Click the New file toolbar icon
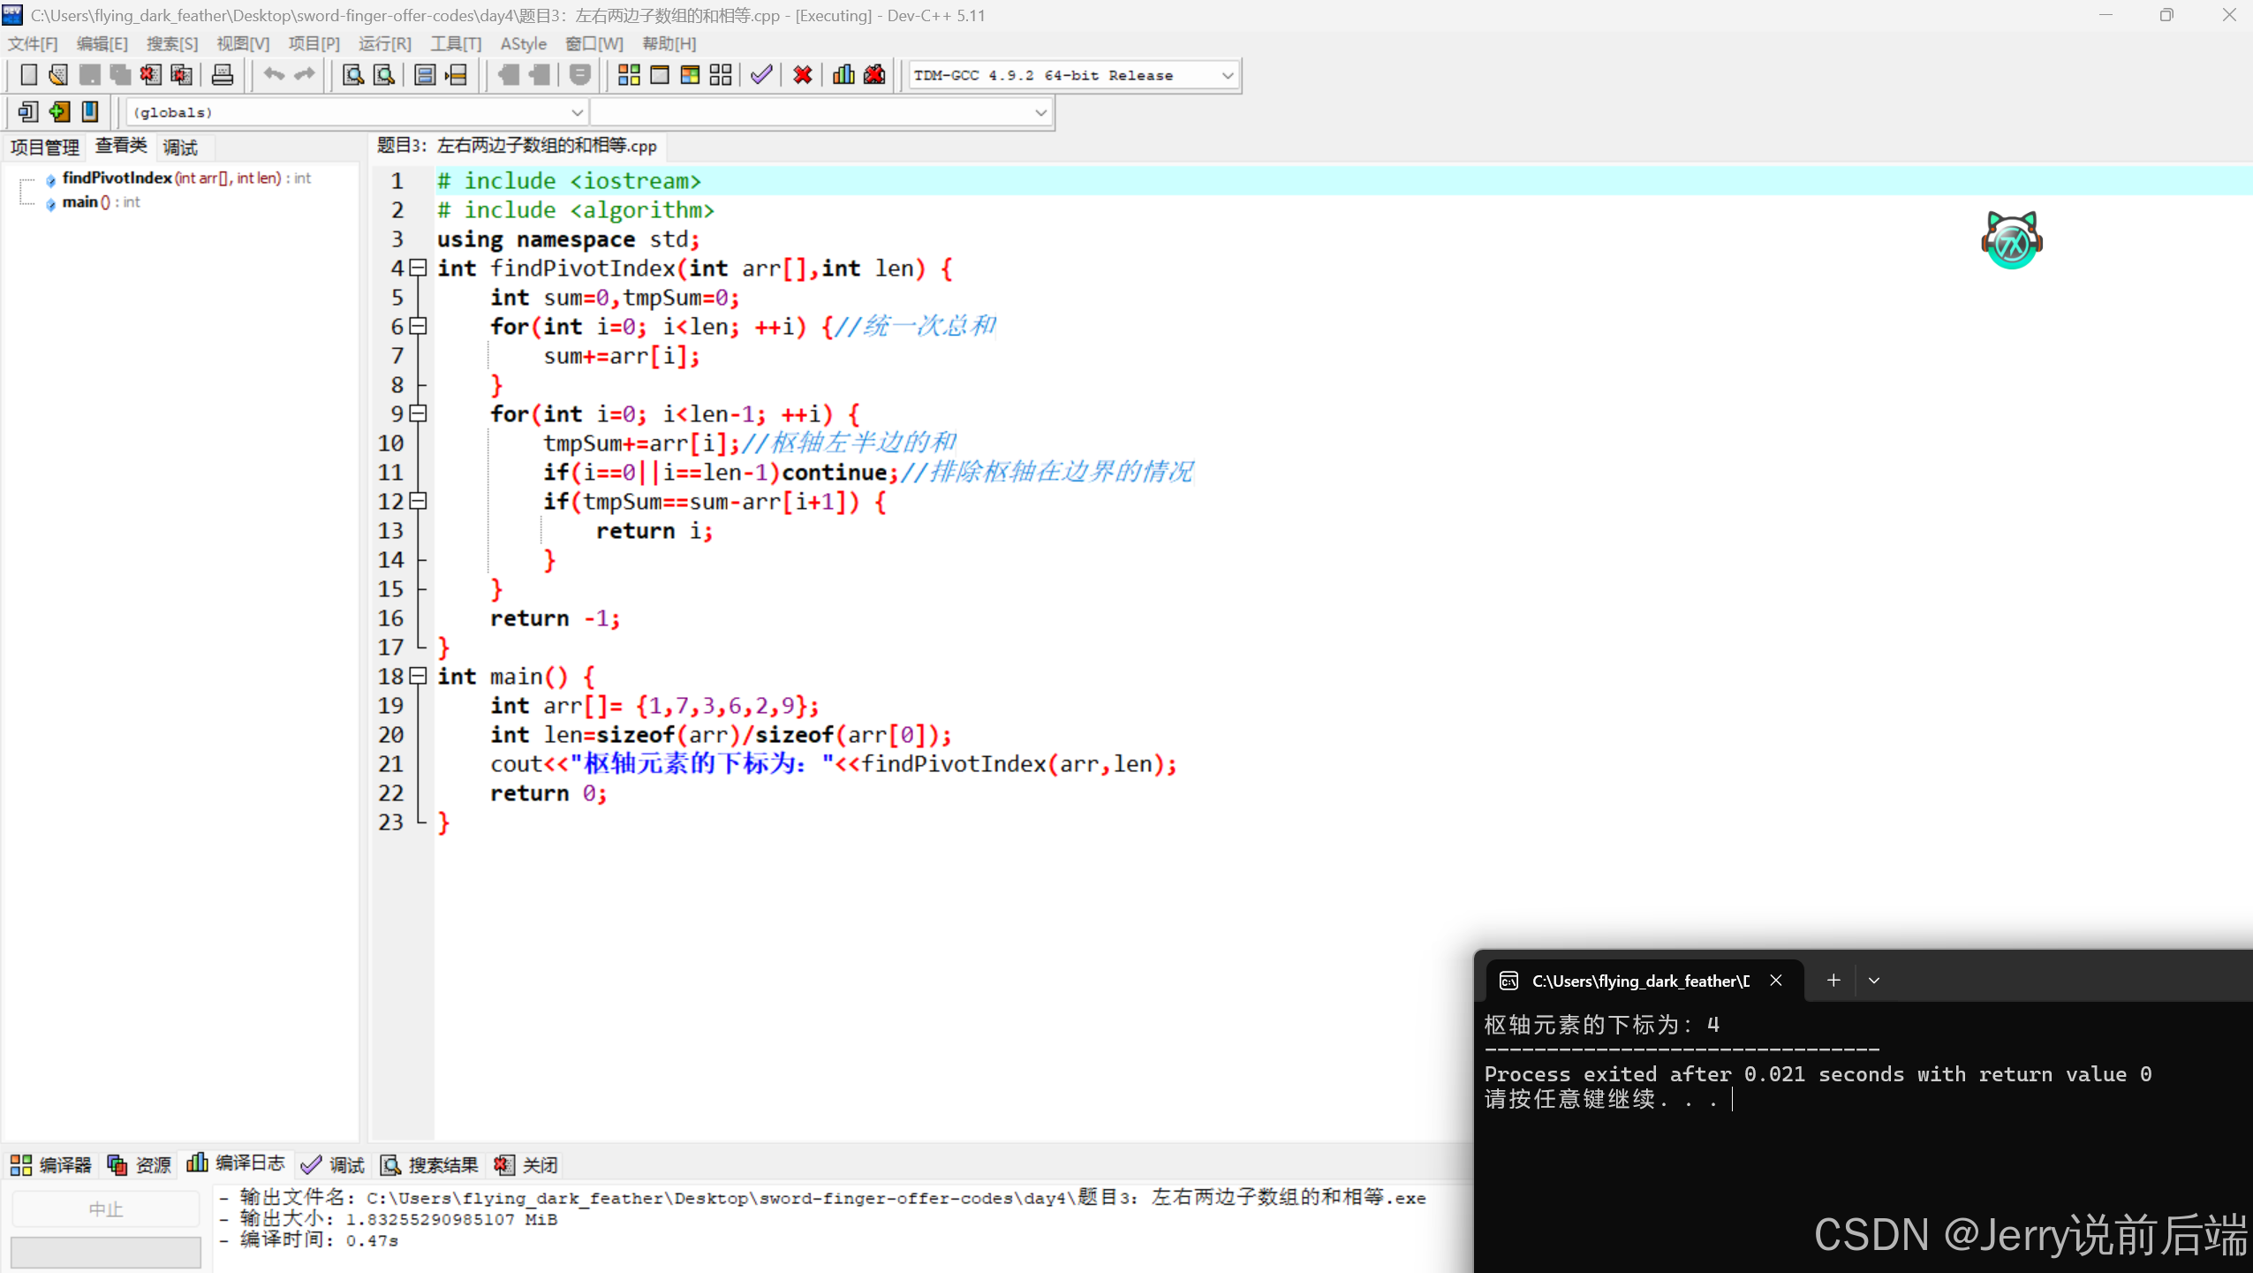Viewport: 2253px width, 1273px height. tap(28, 75)
